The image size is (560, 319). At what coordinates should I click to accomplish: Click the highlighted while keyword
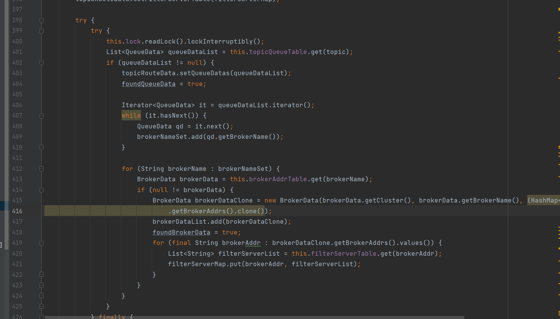click(131, 116)
